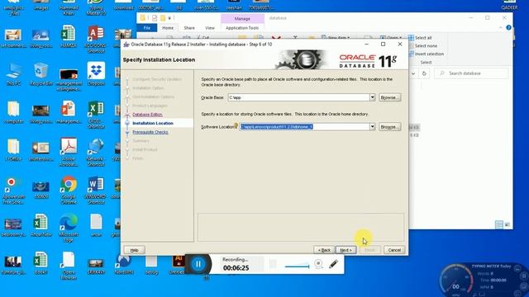Open Typing Master 10 desktop shortcut
Image resolution: width=529 pixels, height=297 pixels.
coord(96,8)
